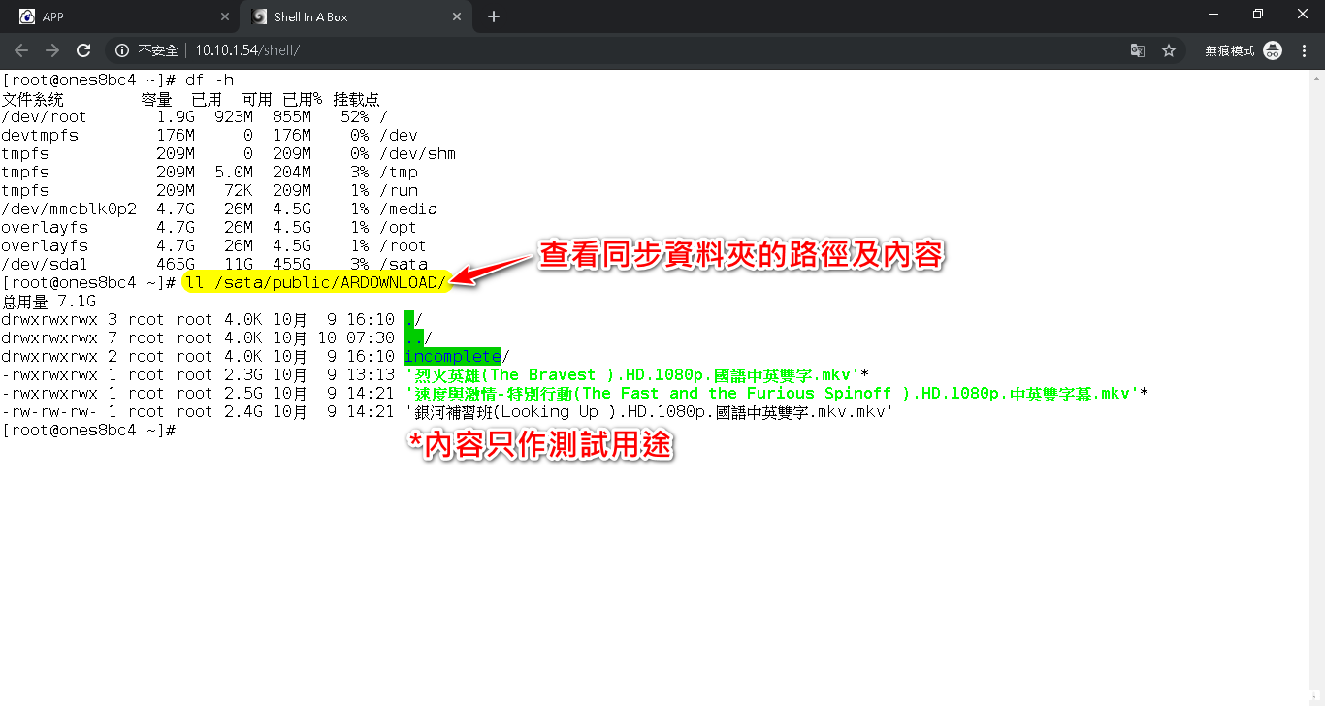Screen dimensions: 1325x706
Task: Restore down the browser window
Action: [x=1258, y=14]
